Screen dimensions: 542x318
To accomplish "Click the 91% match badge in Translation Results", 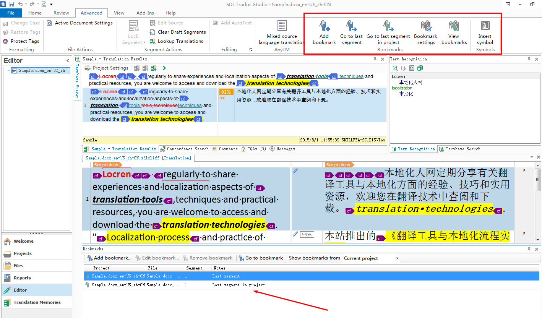I will [x=226, y=92].
